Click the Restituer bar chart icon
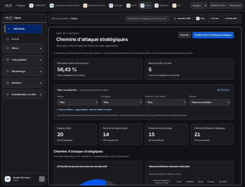 (7, 83)
